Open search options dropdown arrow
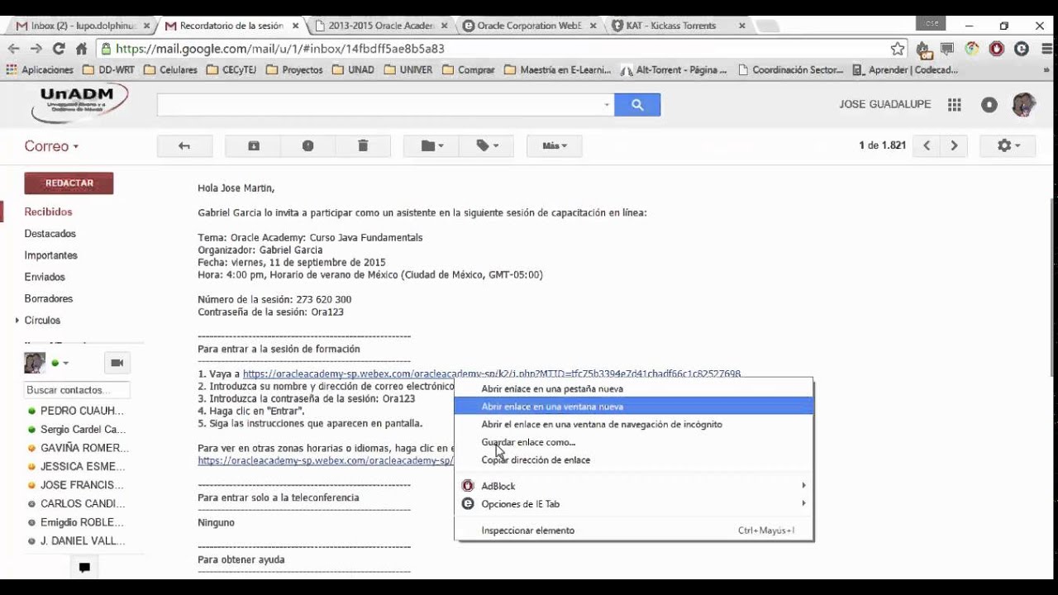The image size is (1058, 595). [x=607, y=105]
